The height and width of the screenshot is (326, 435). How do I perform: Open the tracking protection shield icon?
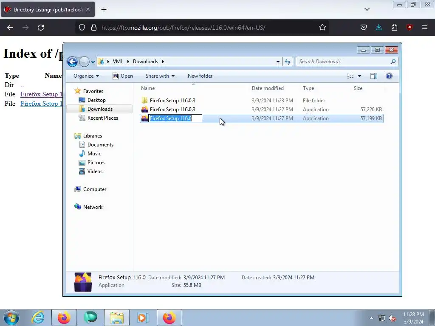point(82,28)
